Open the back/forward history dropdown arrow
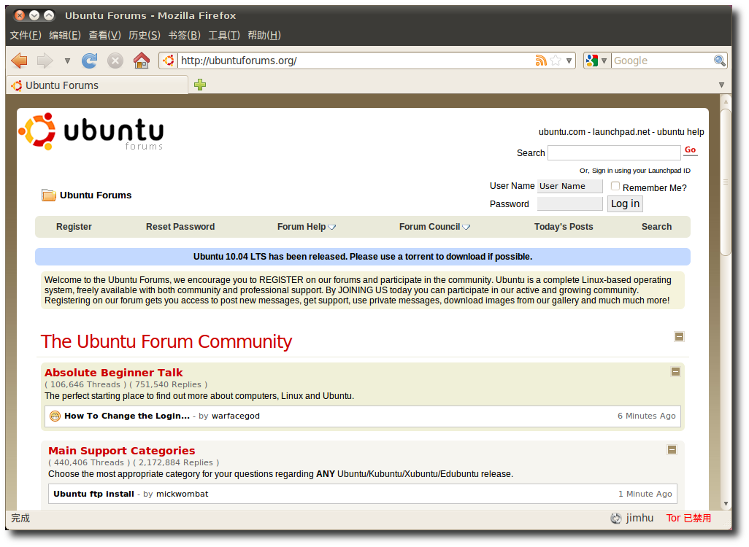 pyautogui.click(x=67, y=61)
